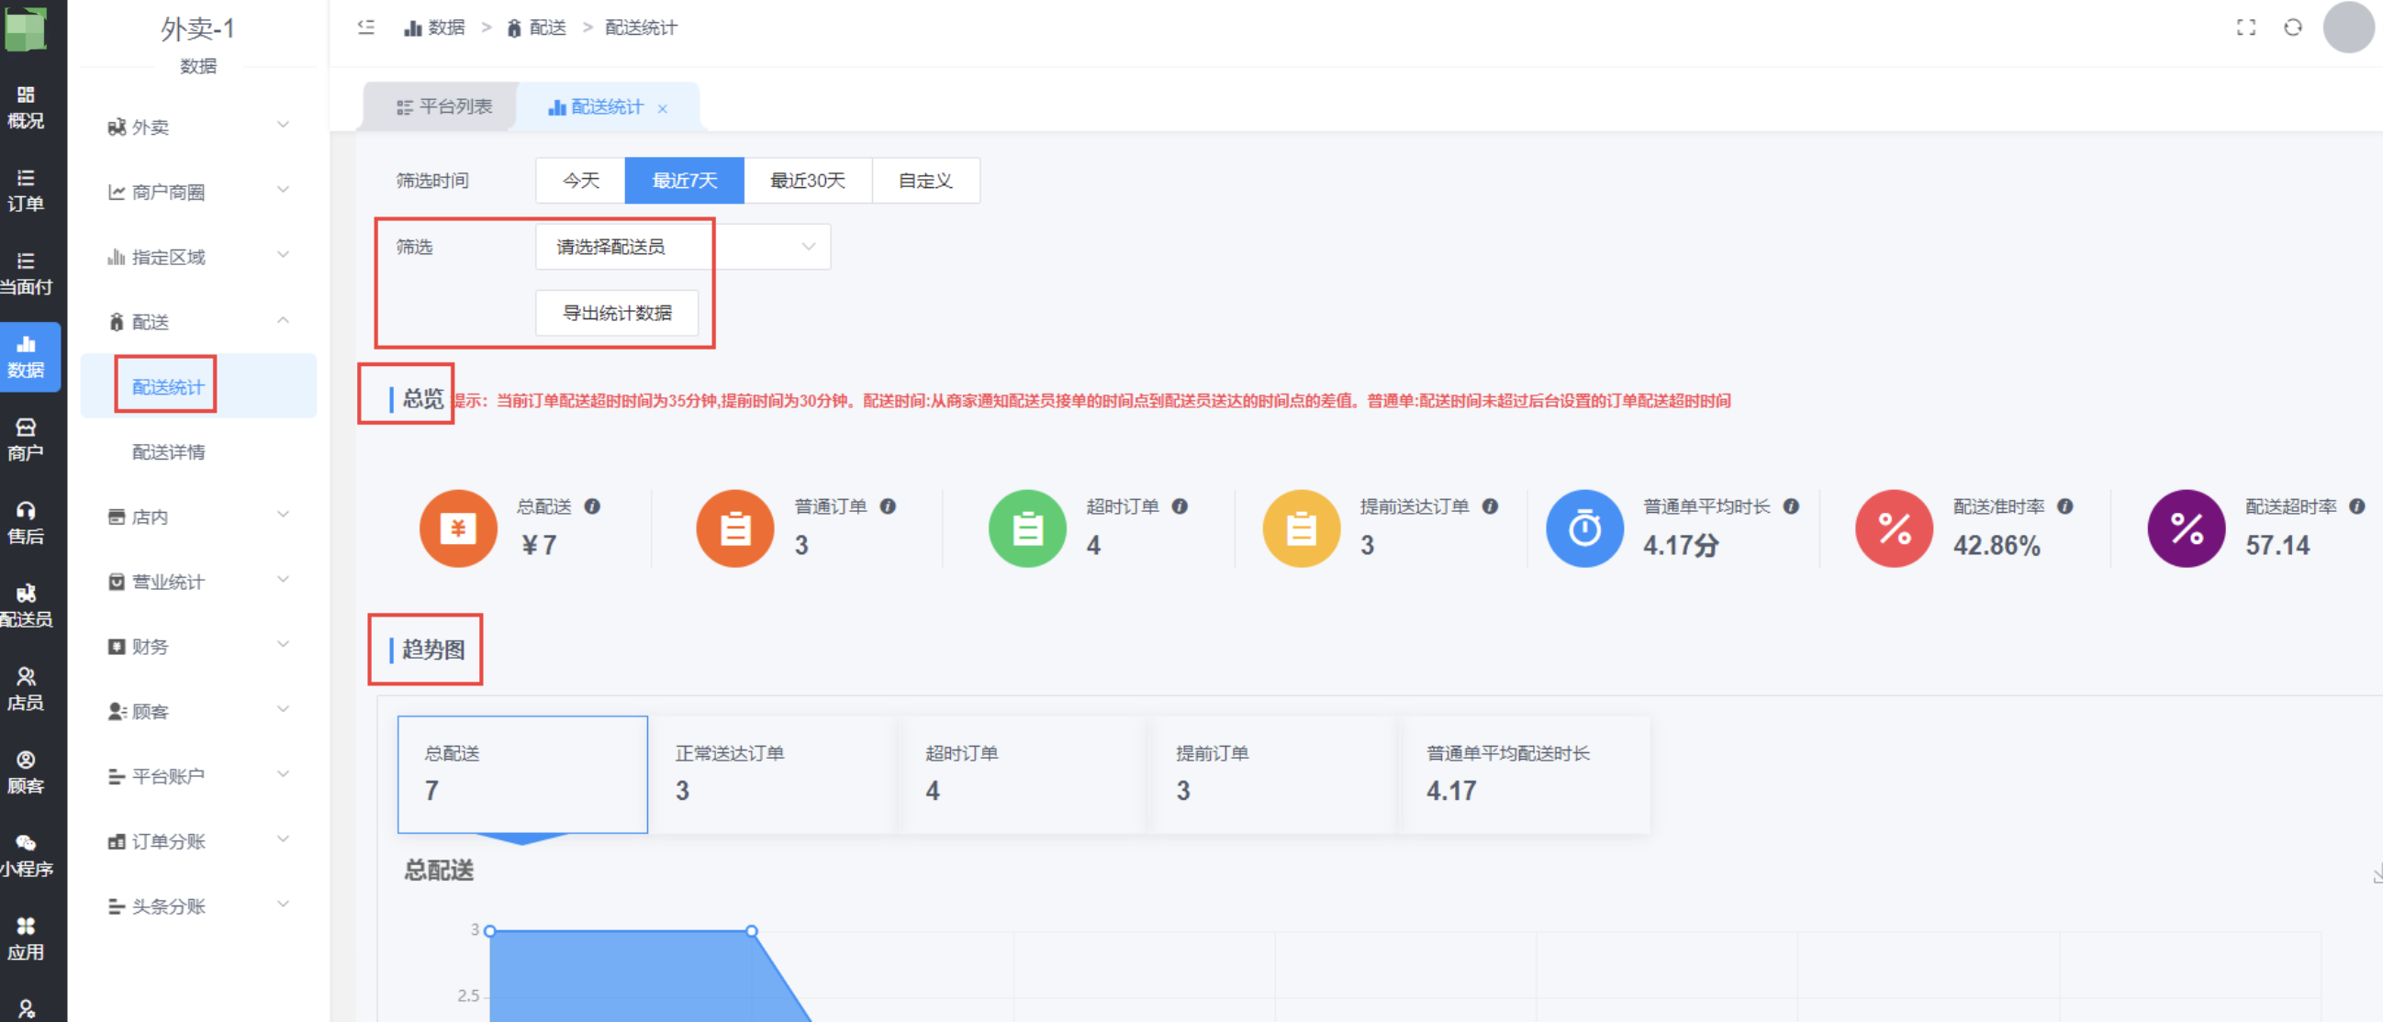
Task: Open the 配送员 courier sidebar icon
Action: tap(26, 606)
